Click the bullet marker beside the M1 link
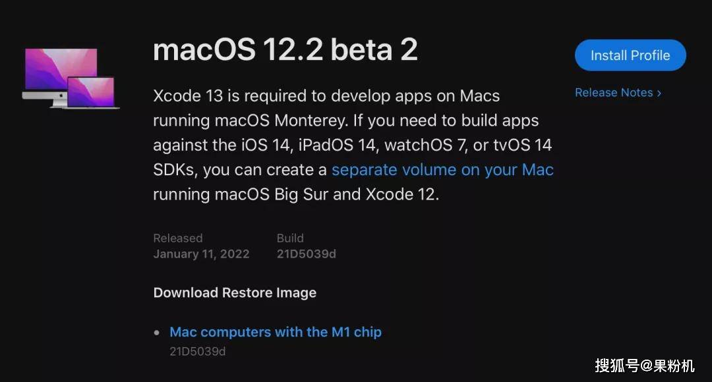The width and height of the screenshot is (712, 382). [156, 332]
